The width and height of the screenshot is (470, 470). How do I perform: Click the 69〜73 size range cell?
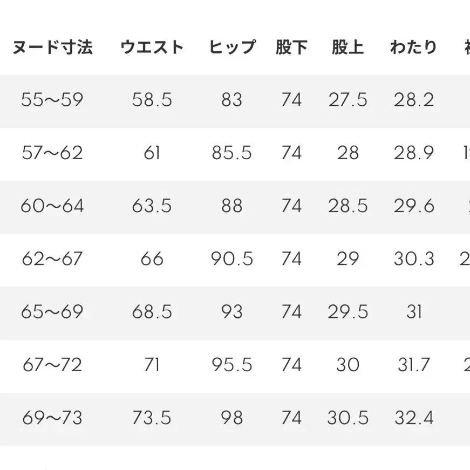pos(52,418)
